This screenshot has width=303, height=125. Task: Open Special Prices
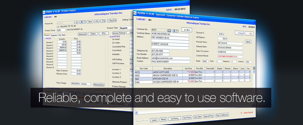tap(209, 116)
